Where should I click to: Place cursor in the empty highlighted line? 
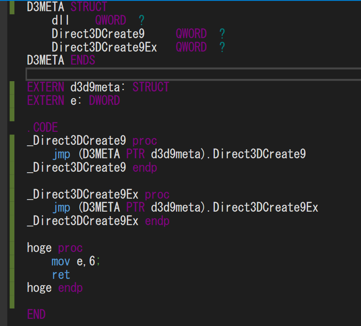(x=193, y=74)
